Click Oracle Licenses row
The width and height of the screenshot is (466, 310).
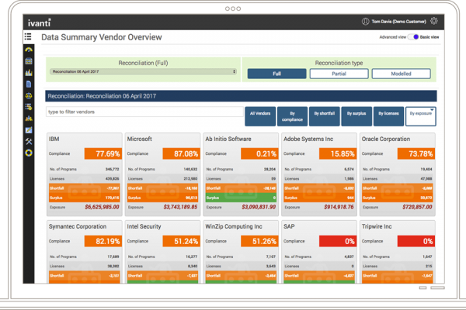[x=398, y=178]
